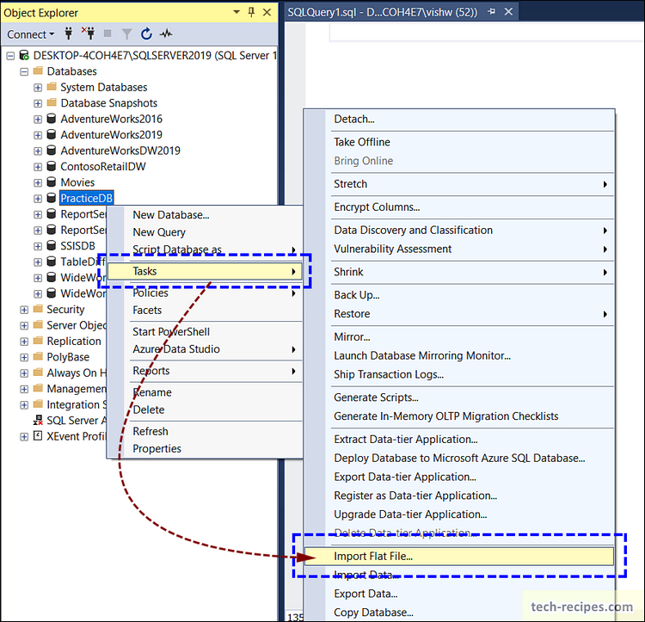Click the Disconnect plug icon in toolbar
645x622 pixels.
point(88,34)
